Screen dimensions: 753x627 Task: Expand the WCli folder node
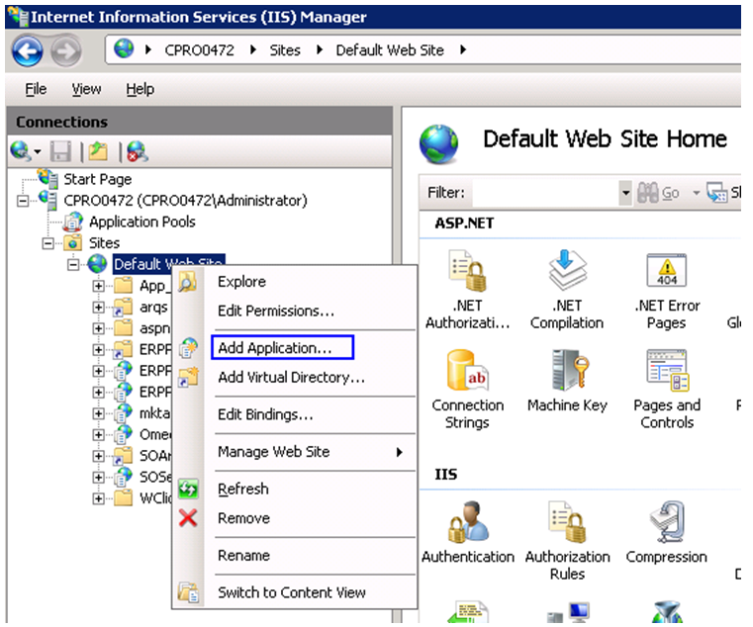(x=98, y=498)
